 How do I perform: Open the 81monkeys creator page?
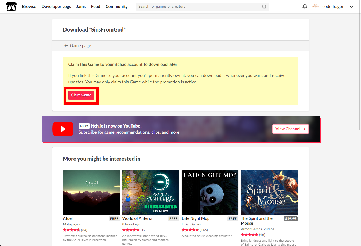pos(131,224)
